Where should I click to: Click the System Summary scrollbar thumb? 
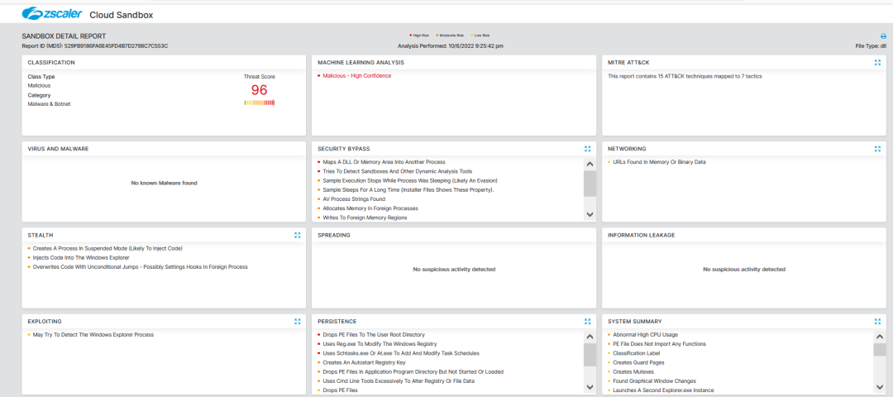coord(880,349)
